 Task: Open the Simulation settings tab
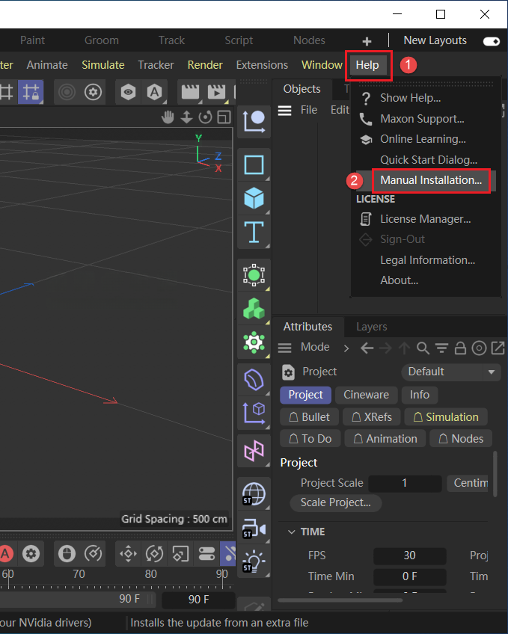point(446,417)
